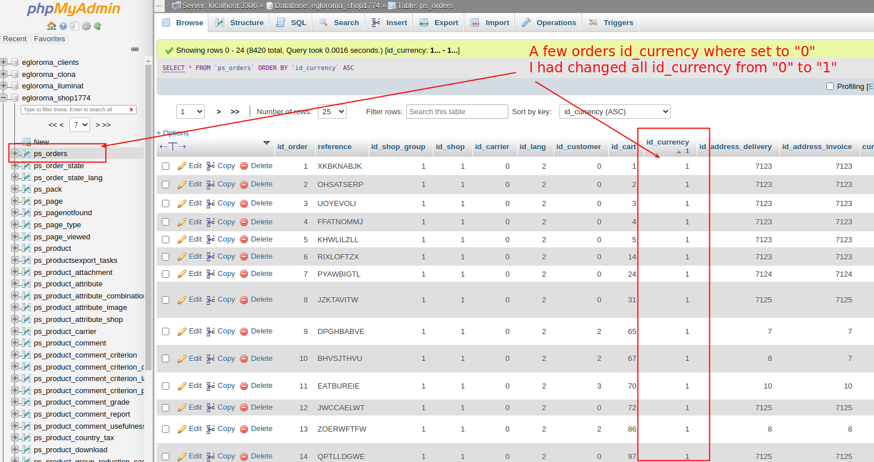The image size is (874, 462).
Task: Focus the Filter rows search field
Action: [x=457, y=111]
